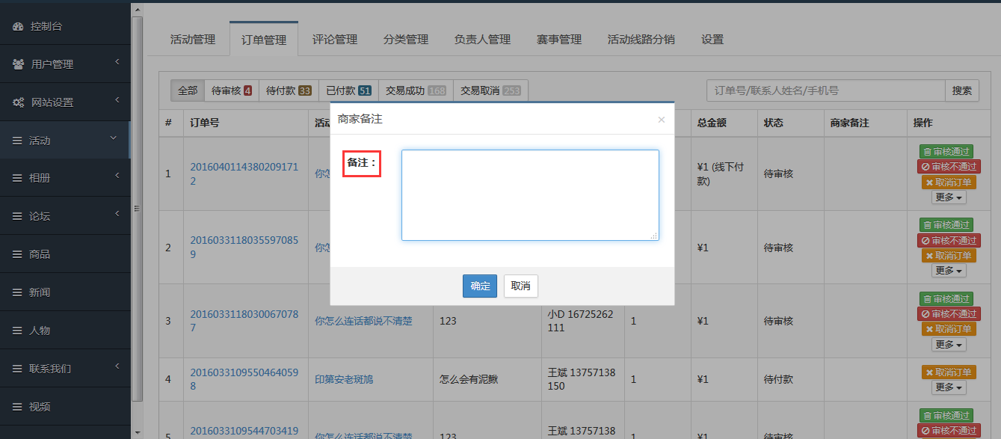The image size is (1001, 439).
Task: Filter orders by 待审核
Action: point(232,90)
